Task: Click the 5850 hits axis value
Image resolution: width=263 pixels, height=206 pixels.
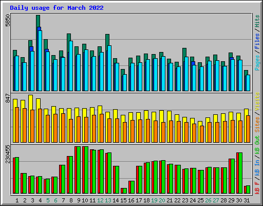Action: 8,21
